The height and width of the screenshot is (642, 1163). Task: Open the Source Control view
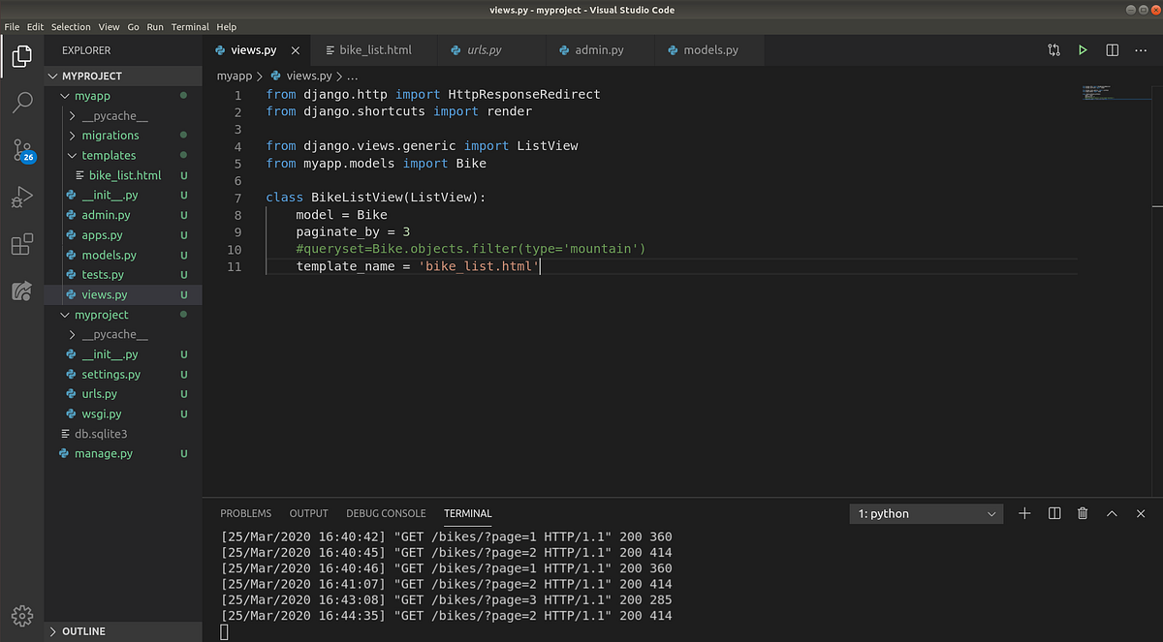coord(22,150)
